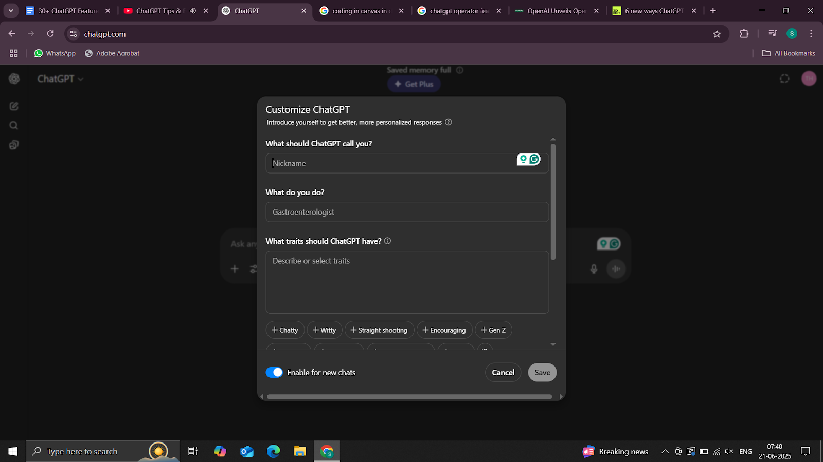Mute the audio on the YouTube tab

point(193,11)
